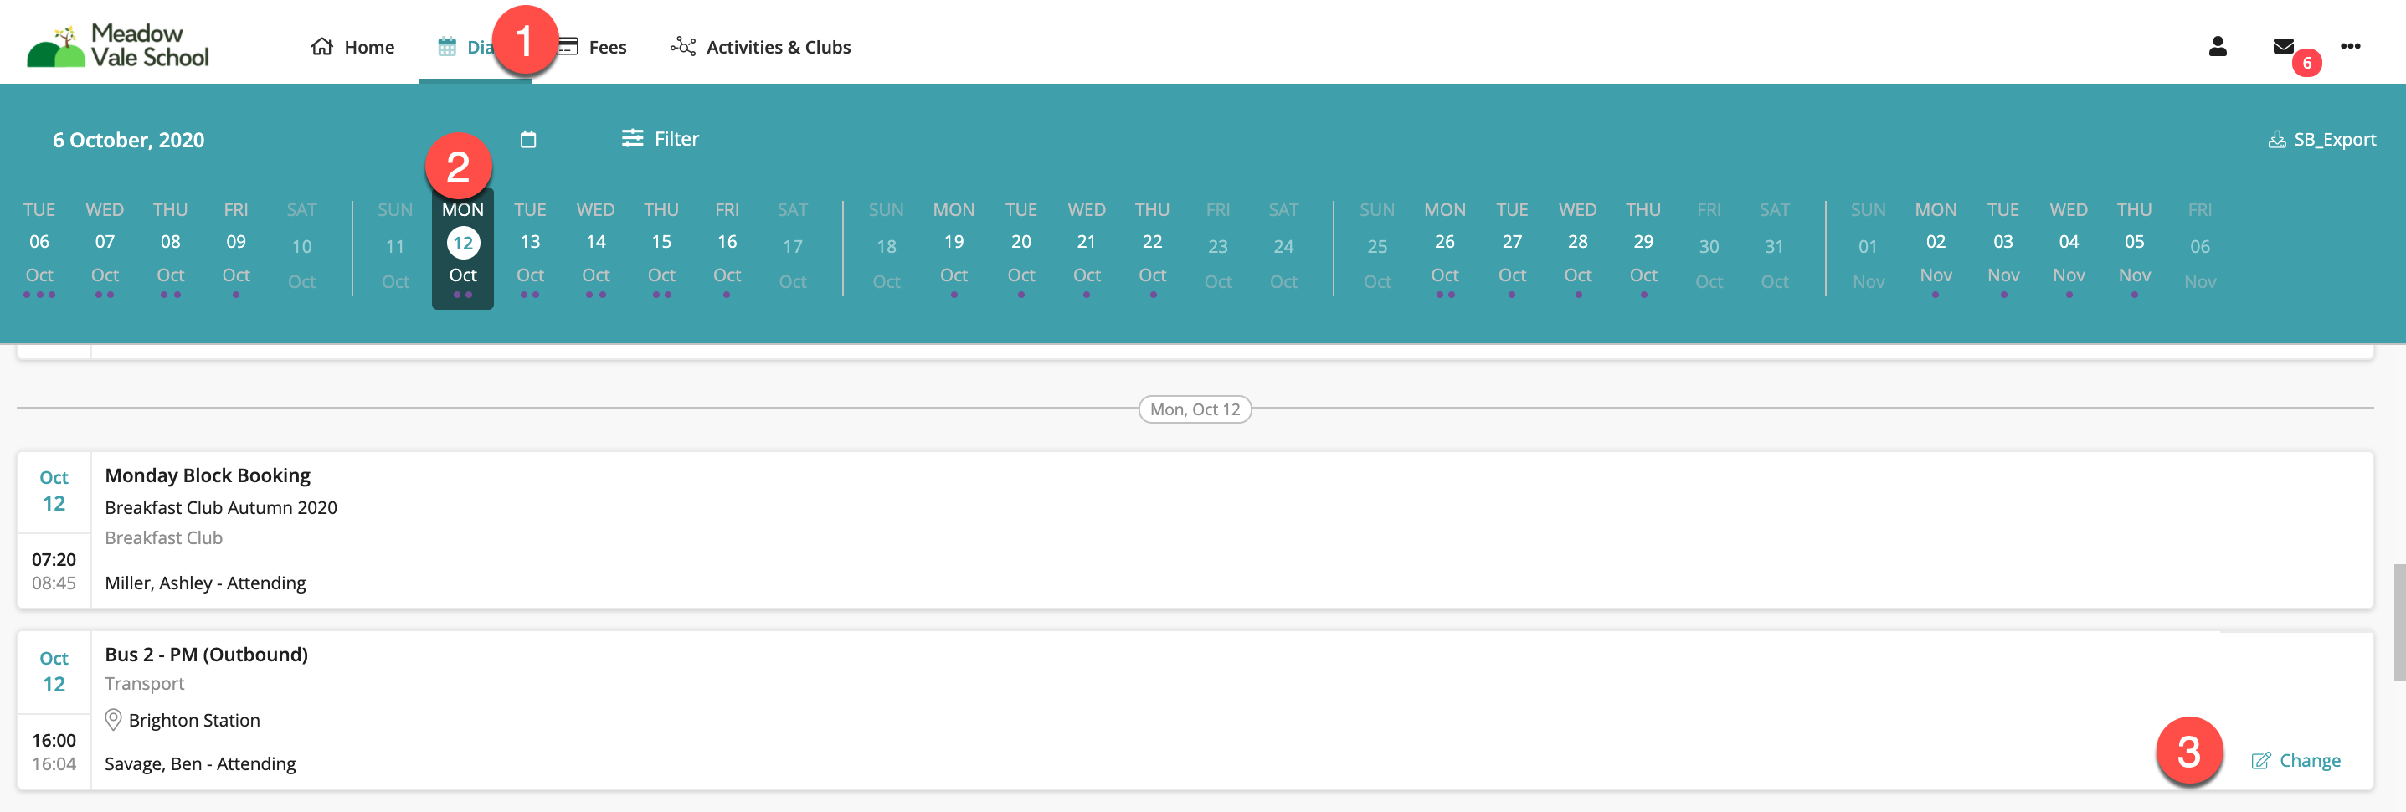The image size is (2406, 812).
Task: Select Wednesday 04 November
Action: tap(2069, 248)
